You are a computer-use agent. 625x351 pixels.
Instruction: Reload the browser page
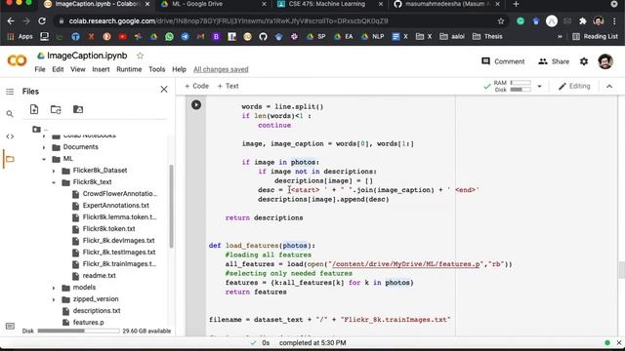pyautogui.click(x=42, y=20)
